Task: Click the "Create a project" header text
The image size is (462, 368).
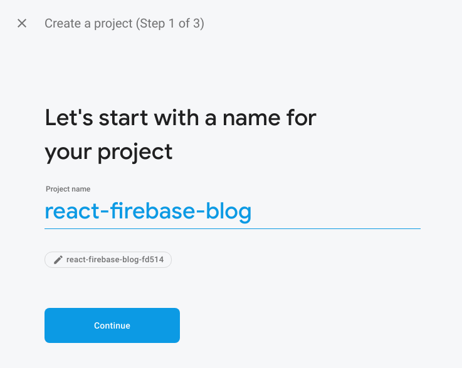Action: coord(88,23)
